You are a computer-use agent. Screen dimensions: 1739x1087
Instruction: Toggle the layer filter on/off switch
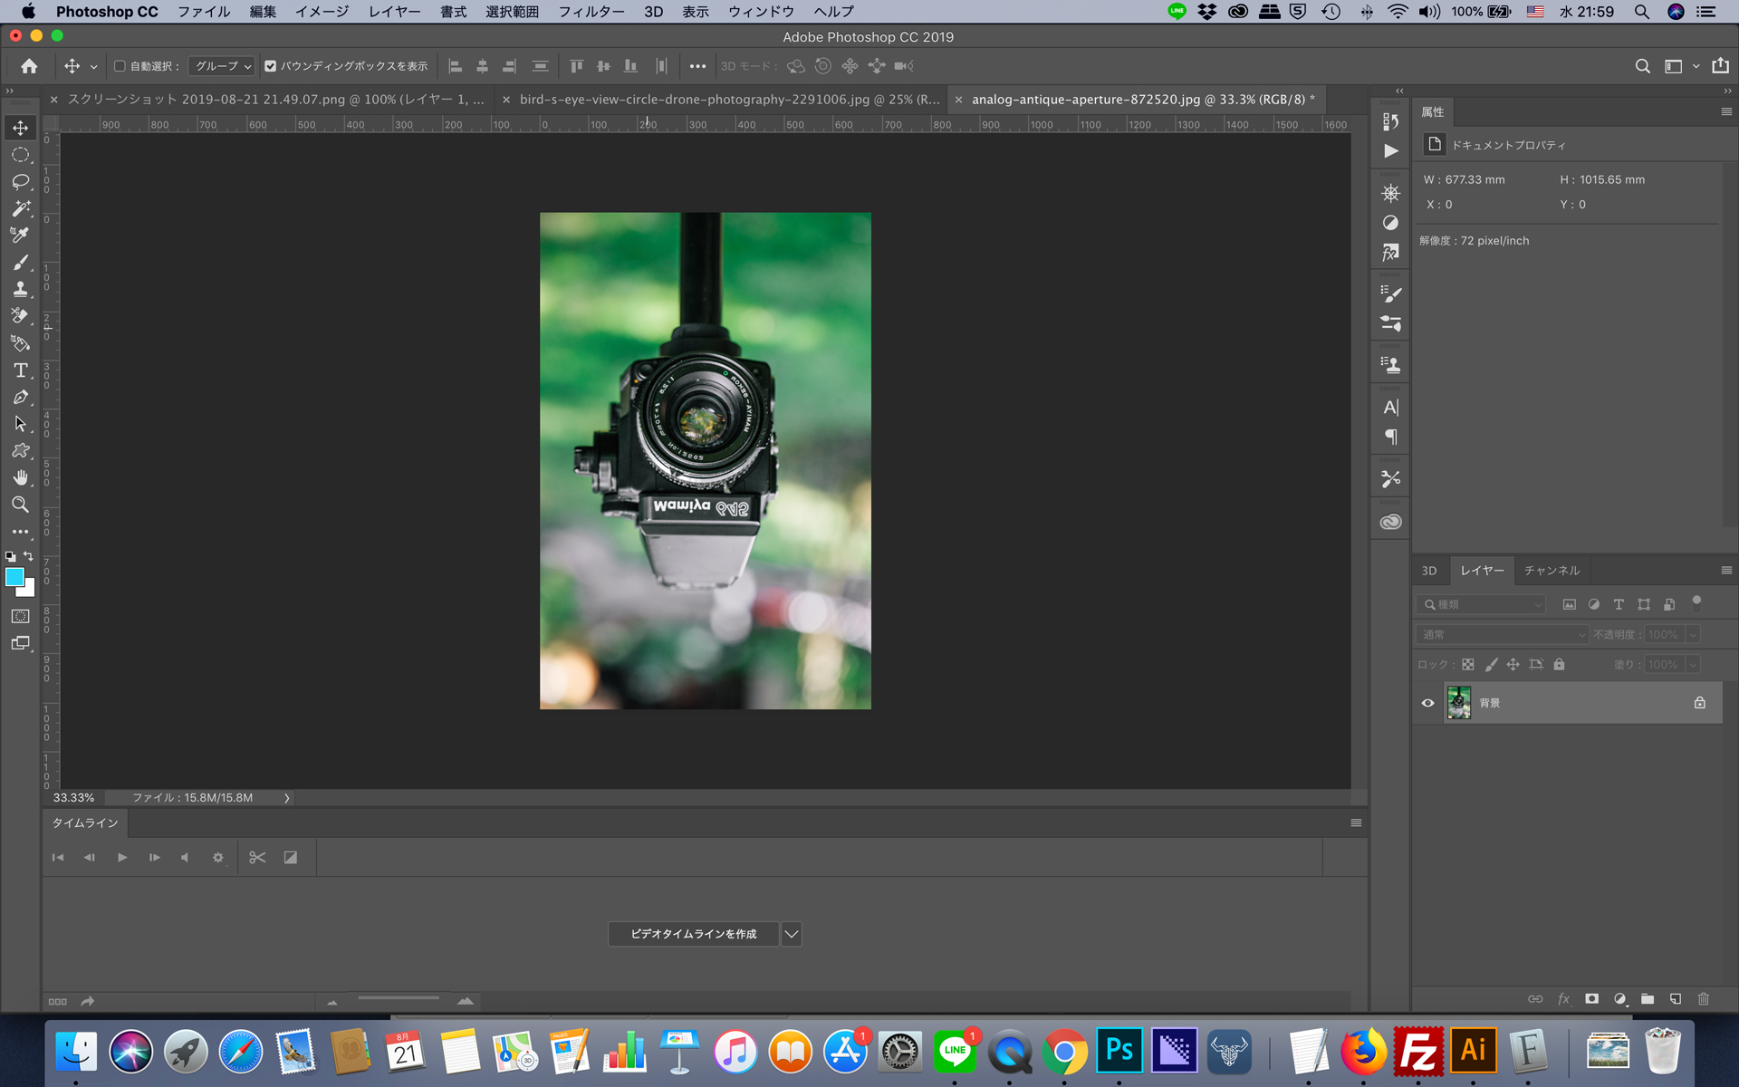tap(1696, 602)
